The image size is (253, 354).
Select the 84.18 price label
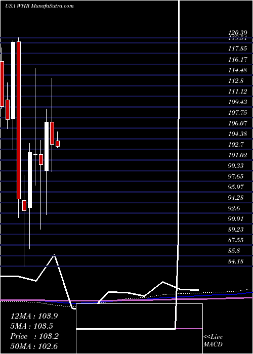236,261
